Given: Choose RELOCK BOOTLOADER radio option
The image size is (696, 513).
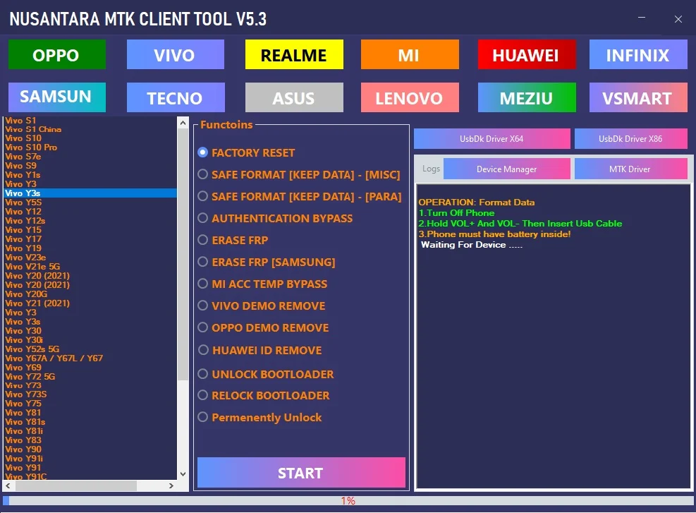Looking at the screenshot, I should click(264, 395).
